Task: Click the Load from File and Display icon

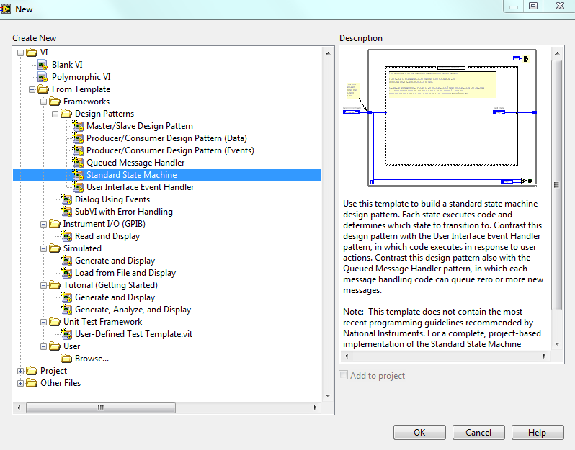Action: (x=66, y=273)
